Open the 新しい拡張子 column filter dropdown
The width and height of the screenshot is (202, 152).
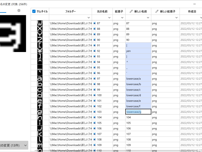click(x=176, y=18)
